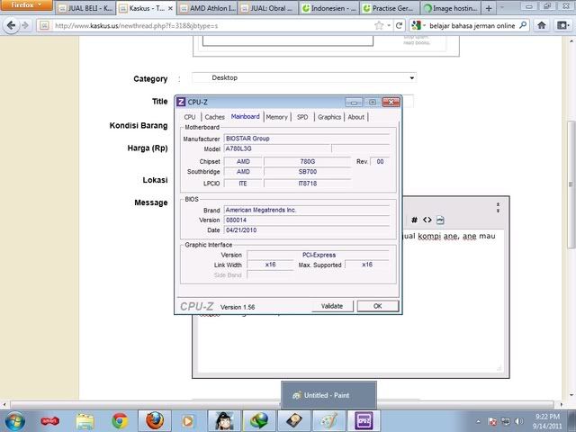
Task: Open the CPU tab in CPU-Z
Action: tap(190, 117)
